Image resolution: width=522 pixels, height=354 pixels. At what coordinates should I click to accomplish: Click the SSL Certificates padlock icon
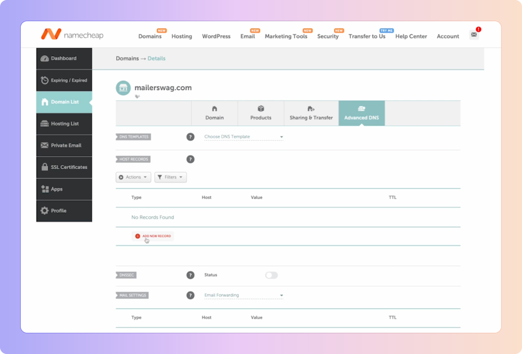pos(45,167)
